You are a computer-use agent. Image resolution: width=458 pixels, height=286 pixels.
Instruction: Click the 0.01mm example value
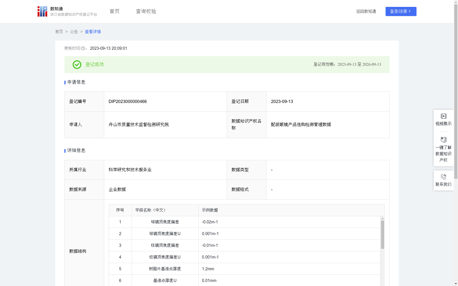click(209, 281)
